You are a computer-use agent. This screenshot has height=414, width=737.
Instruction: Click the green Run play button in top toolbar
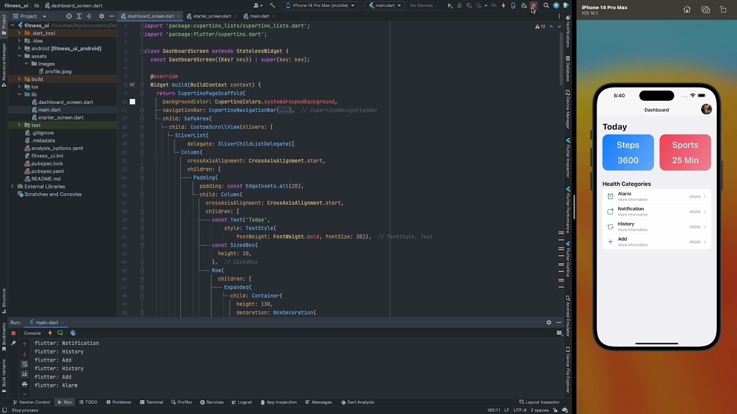point(450,6)
